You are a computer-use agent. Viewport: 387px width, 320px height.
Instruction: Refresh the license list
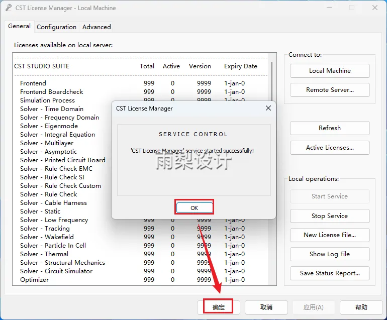(x=330, y=128)
